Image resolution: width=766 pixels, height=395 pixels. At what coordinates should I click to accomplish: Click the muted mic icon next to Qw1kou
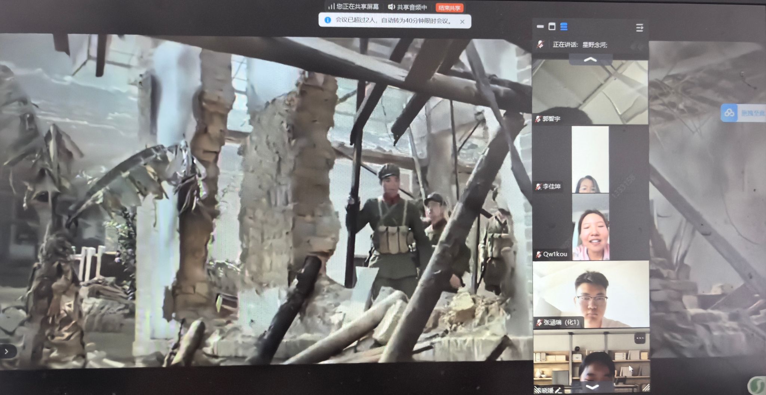click(x=539, y=254)
